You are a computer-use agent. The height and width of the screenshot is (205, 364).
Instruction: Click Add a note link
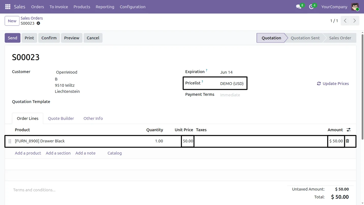[85, 153]
